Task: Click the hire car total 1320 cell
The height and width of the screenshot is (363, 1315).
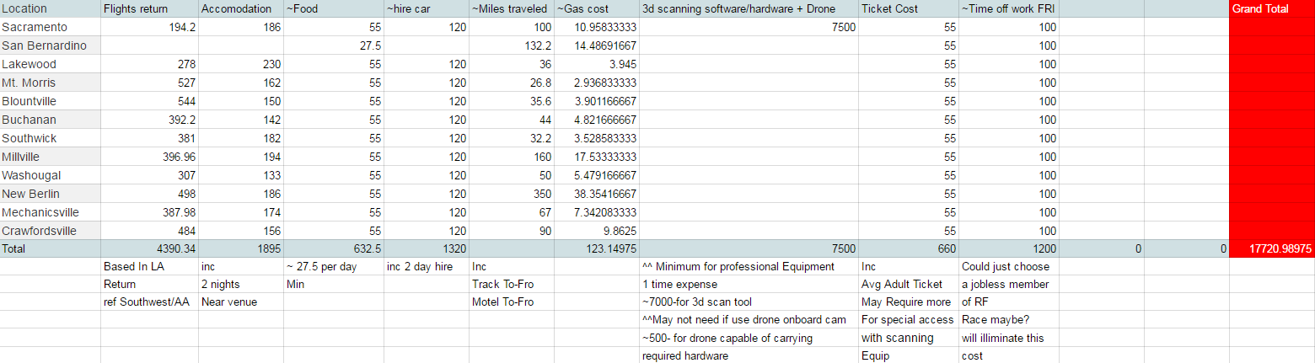Action: coord(427,248)
